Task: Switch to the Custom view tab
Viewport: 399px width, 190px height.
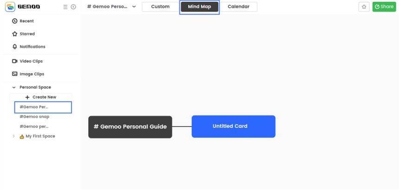Action: point(160,7)
